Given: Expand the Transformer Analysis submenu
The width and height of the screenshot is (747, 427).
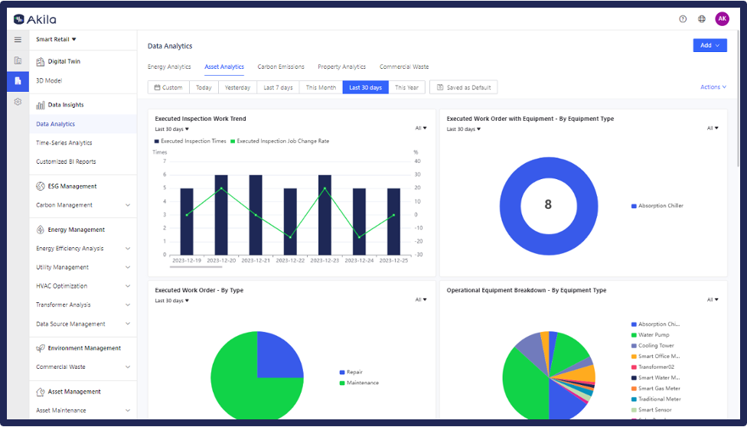Looking at the screenshot, I should point(128,305).
